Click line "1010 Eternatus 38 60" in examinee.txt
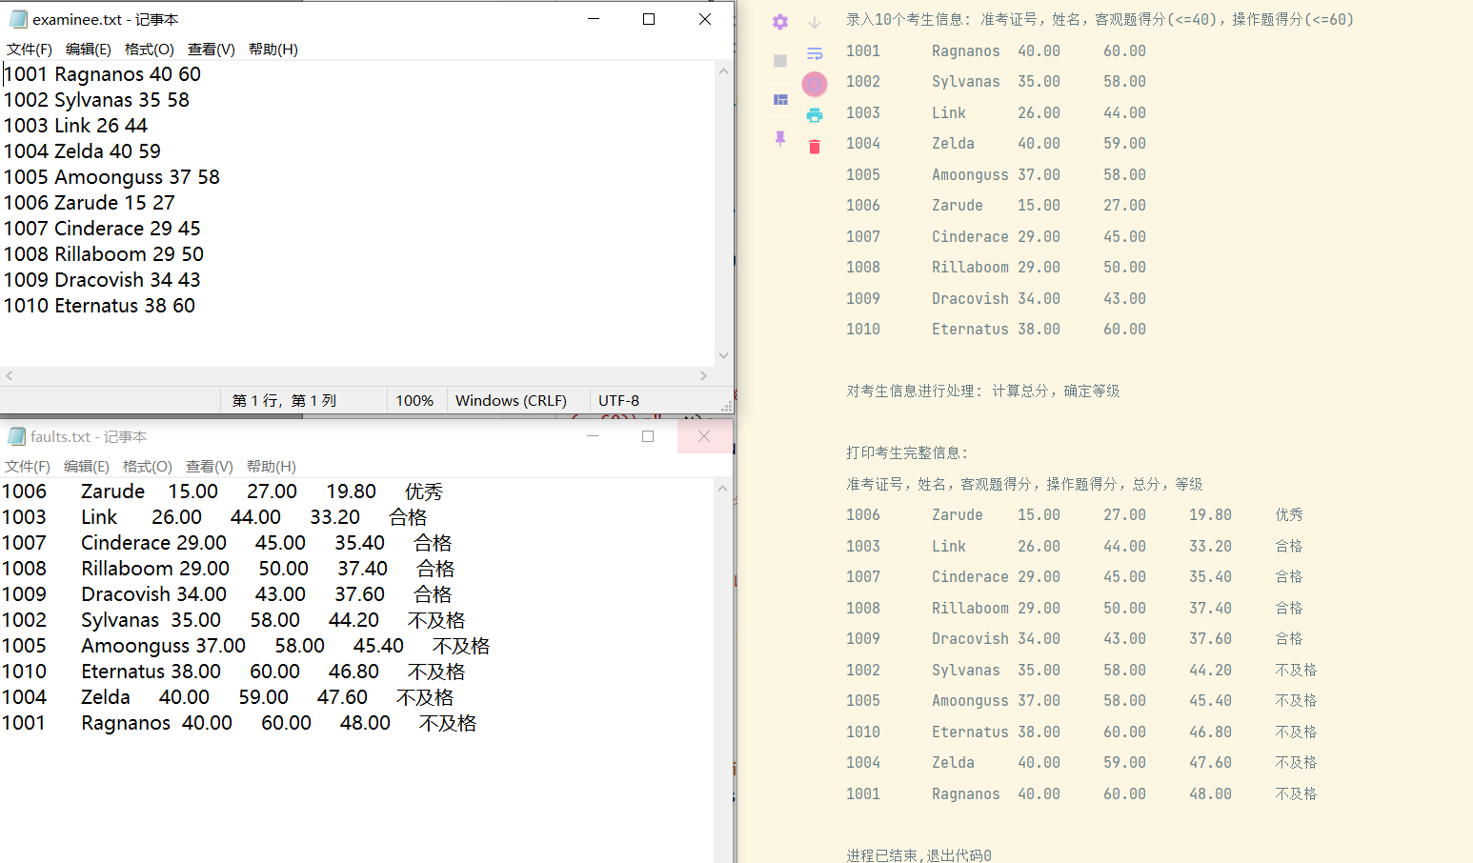The width and height of the screenshot is (1473, 863). (x=99, y=306)
